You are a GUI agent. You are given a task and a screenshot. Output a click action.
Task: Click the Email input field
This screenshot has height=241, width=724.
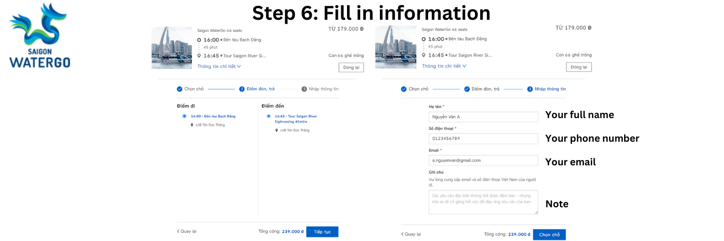pos(483,161)
